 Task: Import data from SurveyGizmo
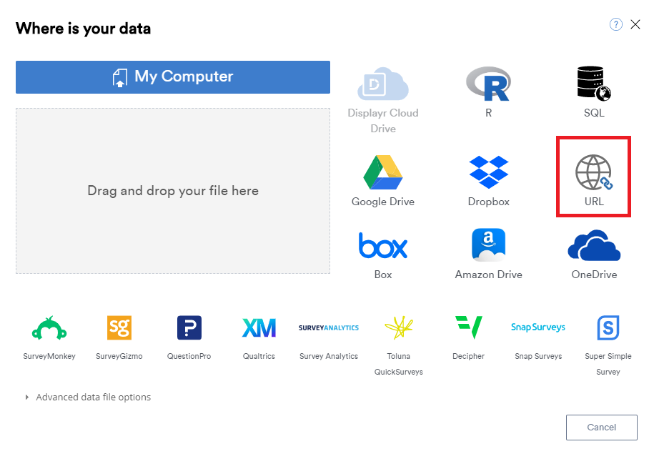click(x=119, y=327)
